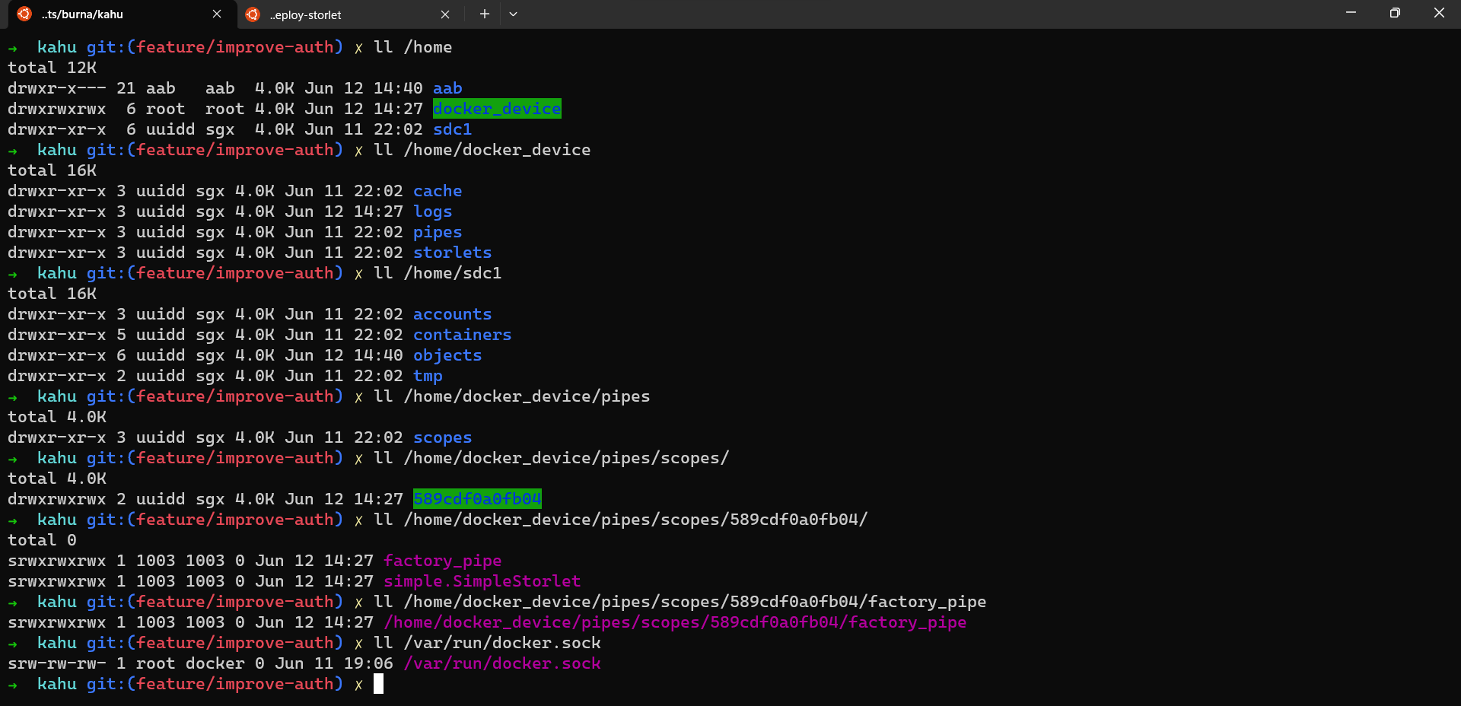The image size is (1461, 706).
Task: Close the terminal window
Action: pos(1438,13)
